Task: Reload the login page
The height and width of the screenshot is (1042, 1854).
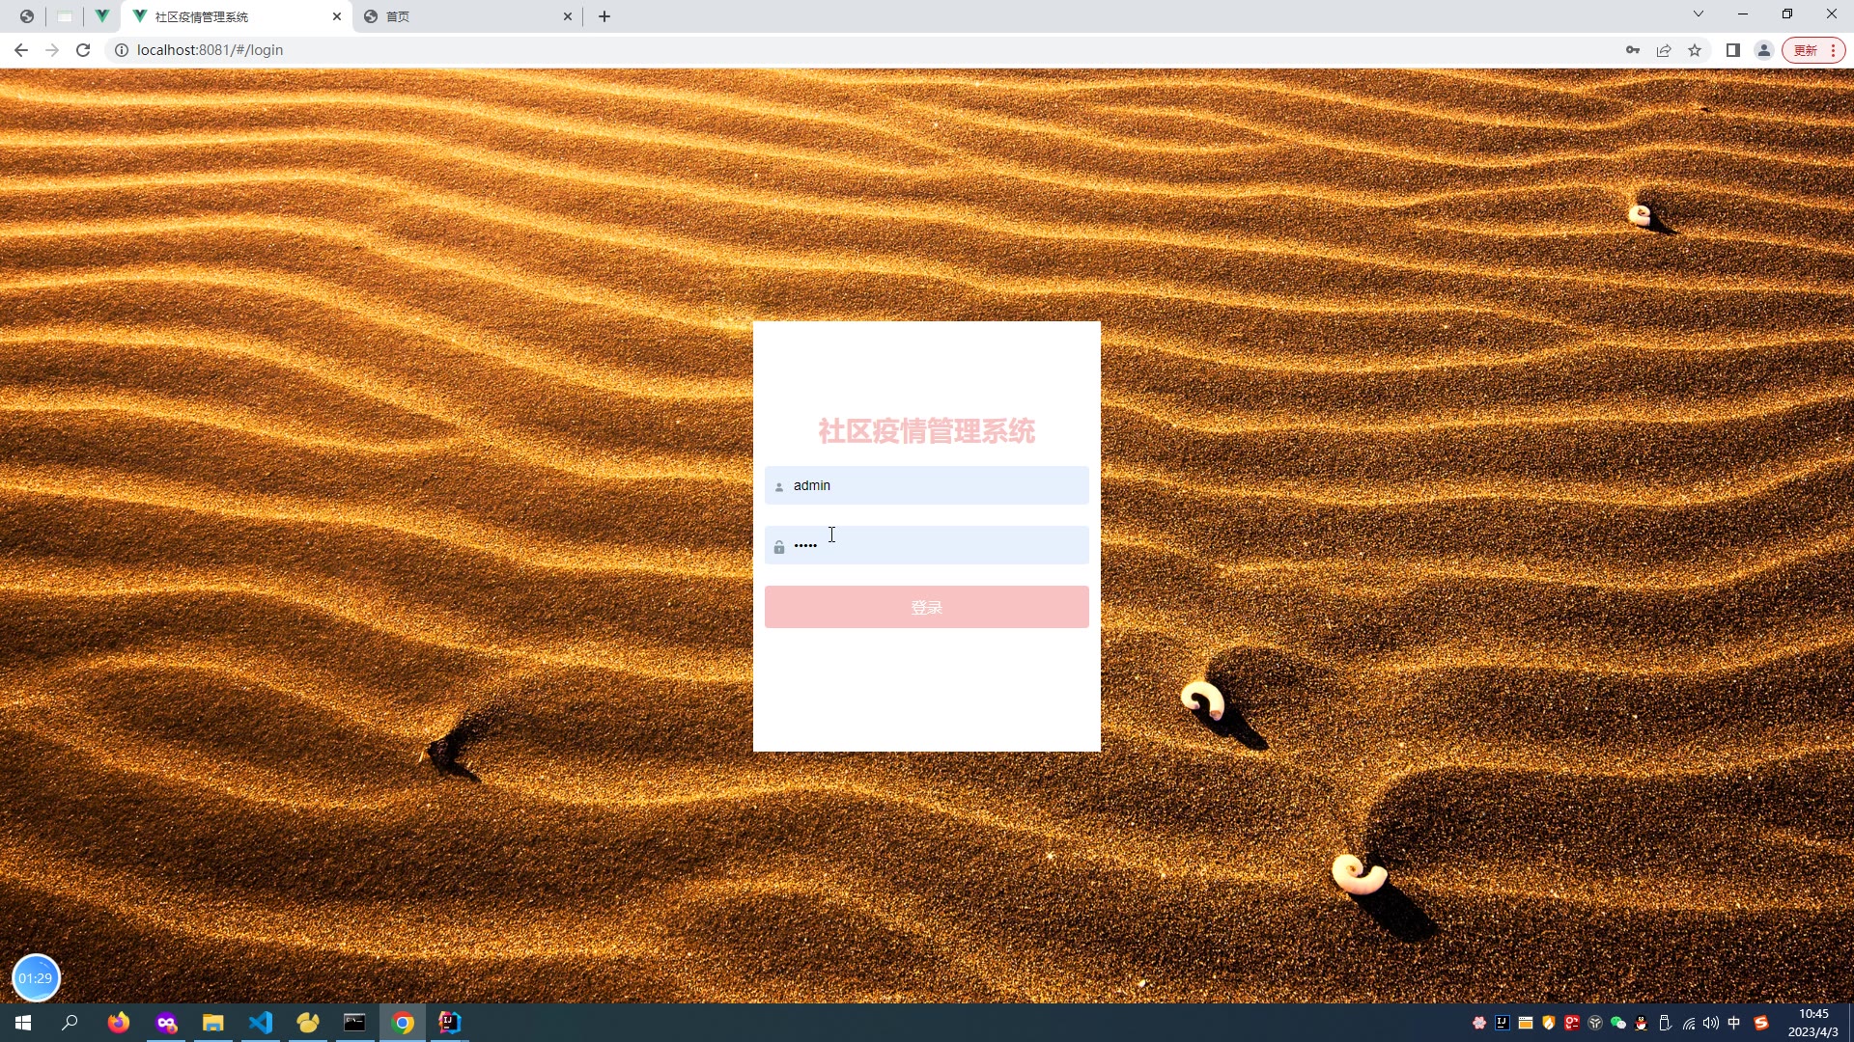Action: 83,50
